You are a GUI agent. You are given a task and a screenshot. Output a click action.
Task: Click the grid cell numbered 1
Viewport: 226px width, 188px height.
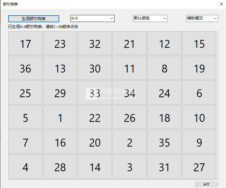(60, 118)
